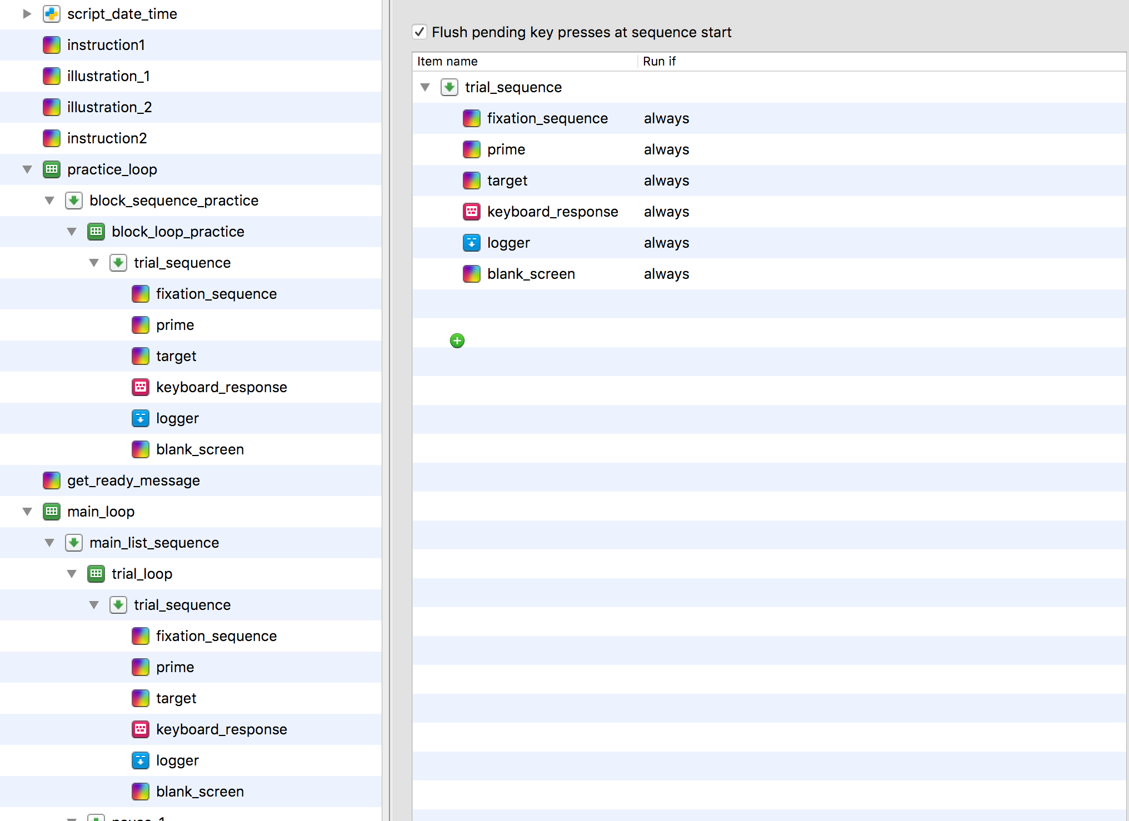The image size is (1129, 821).
Task: Click the illustration_1 sketchpad icon
Action: coord(52,76)
